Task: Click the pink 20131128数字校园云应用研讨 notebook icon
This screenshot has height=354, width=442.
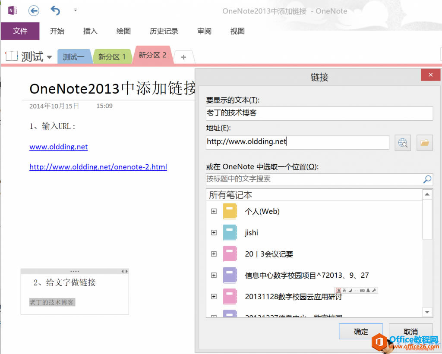Action: 230,297
